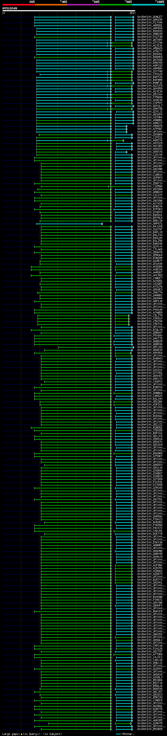Open hit UniRef100_A9P806
Image resolution: width=167 pixels, height=736 pixels.
pyautogui.click(x=150, y=28)
